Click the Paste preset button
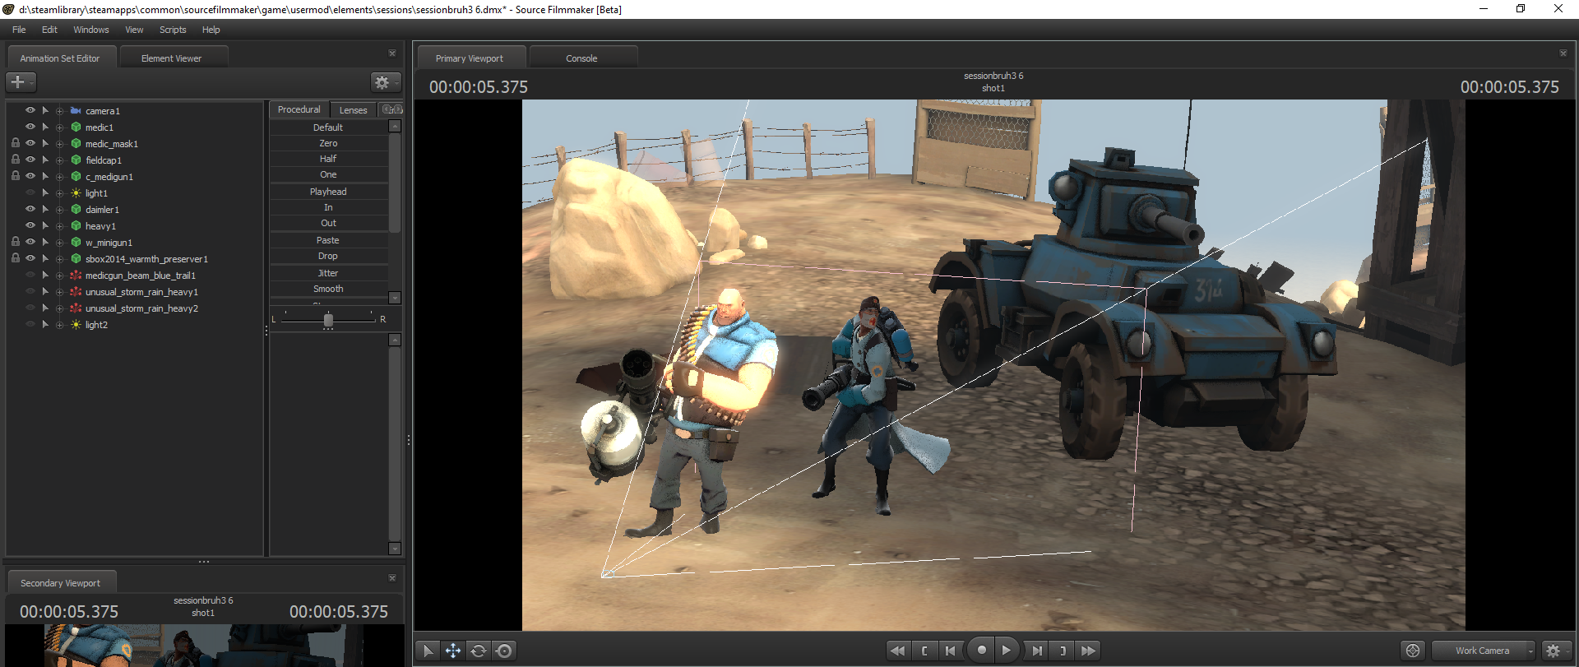 (x=328, y=240)
